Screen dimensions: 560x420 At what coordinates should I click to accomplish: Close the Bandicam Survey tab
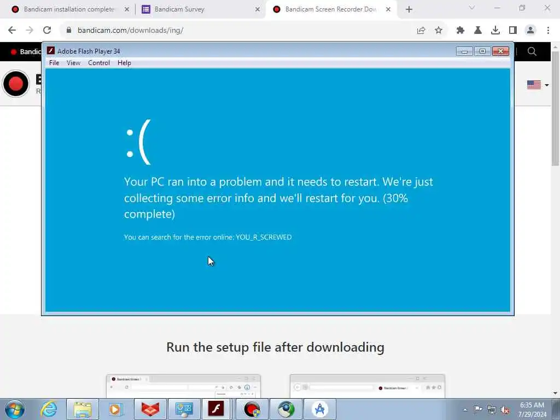[258, 9]
